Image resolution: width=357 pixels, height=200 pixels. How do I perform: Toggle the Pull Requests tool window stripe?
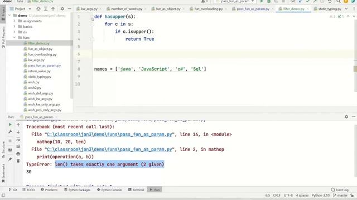pos(3,37)
